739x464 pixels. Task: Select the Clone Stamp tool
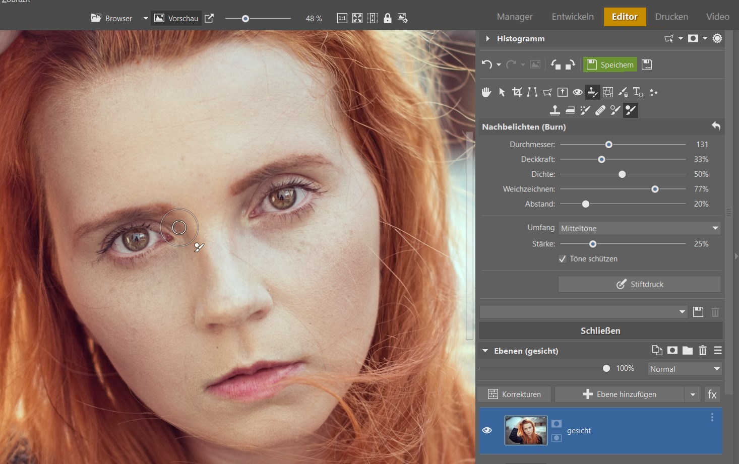(555, 110)
